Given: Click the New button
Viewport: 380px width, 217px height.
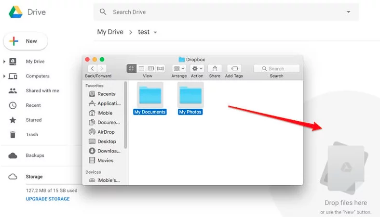Looking at the screenshot, I should (x=26, y=41).
